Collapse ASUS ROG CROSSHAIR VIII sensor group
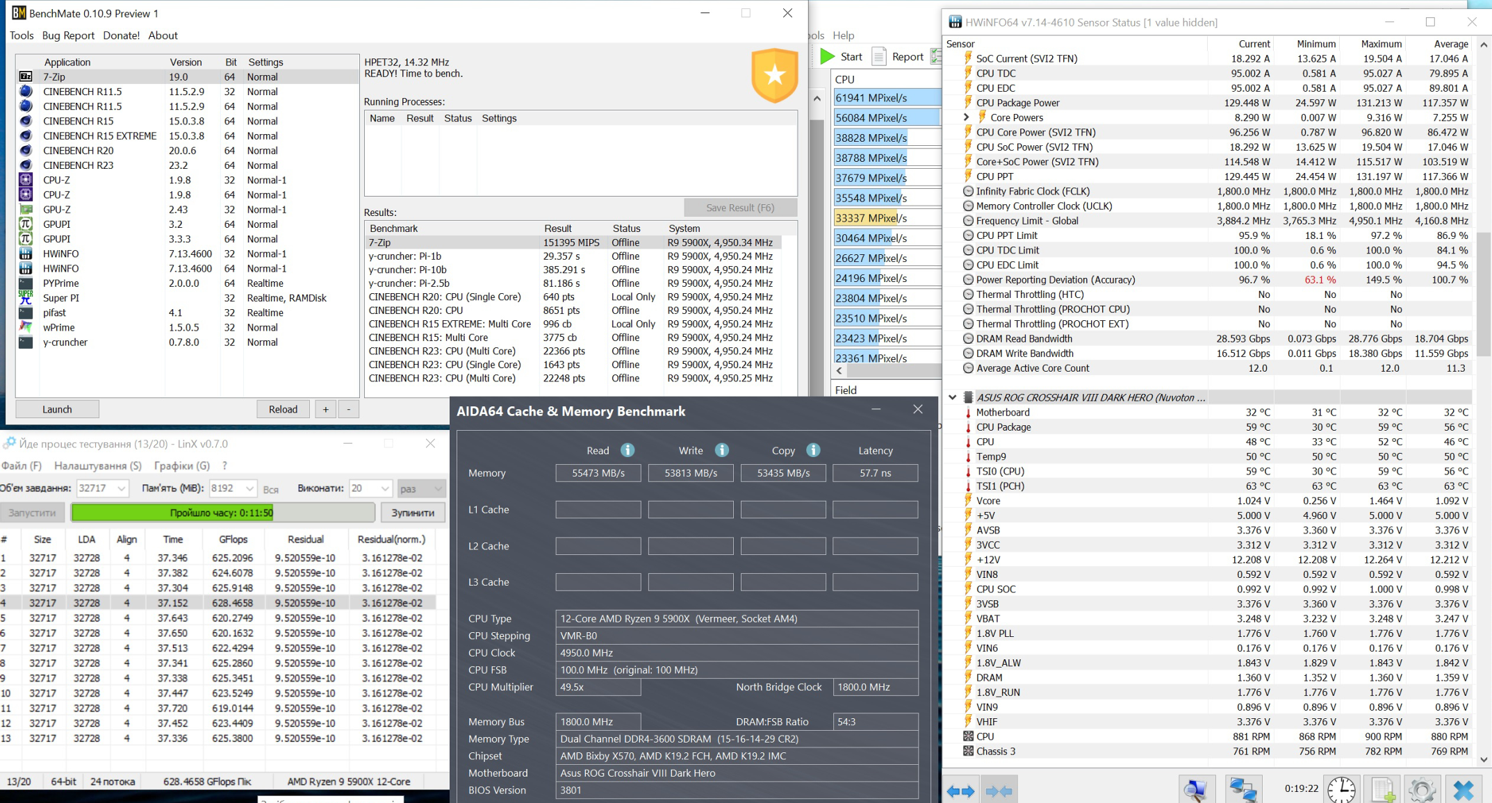 [x=953, y=397]
